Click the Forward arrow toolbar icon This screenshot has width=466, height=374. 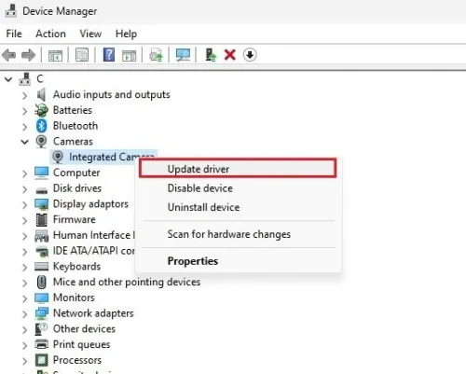[x=28, y=55]
